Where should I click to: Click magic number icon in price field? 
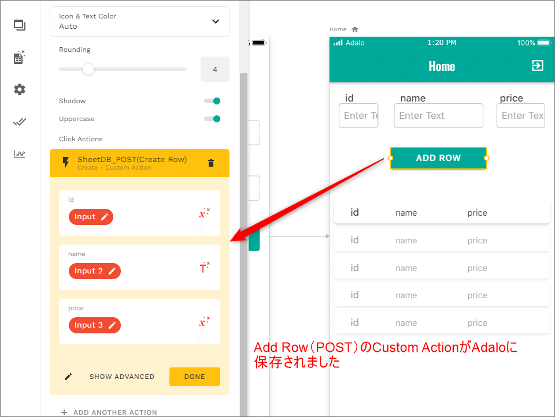pyautogui.click(x=204, y=321)
